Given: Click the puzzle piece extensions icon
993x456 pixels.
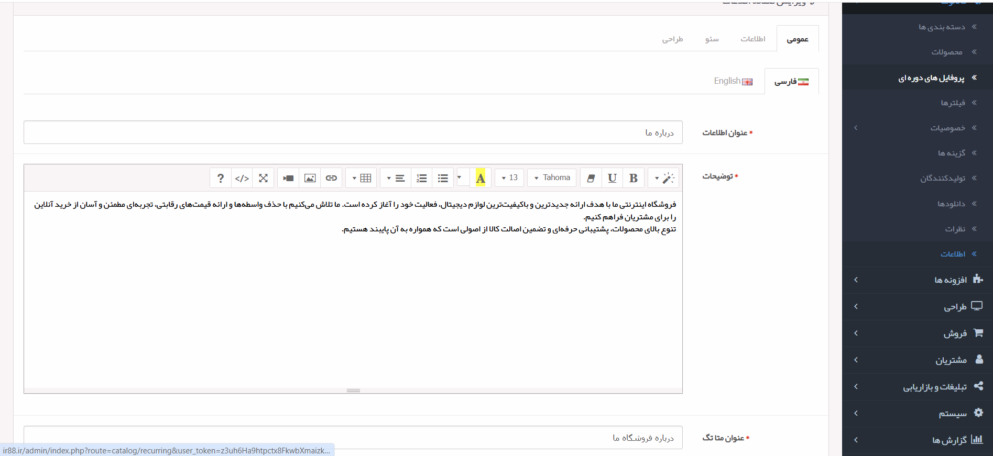Looking at the screenshot, I should (x=978, y=279).
